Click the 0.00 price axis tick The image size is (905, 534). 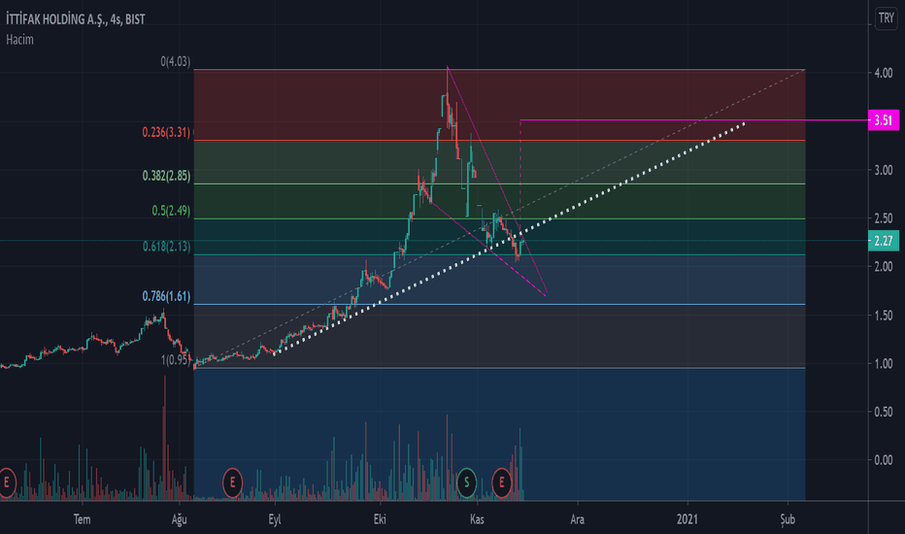(x=883, y=460)
